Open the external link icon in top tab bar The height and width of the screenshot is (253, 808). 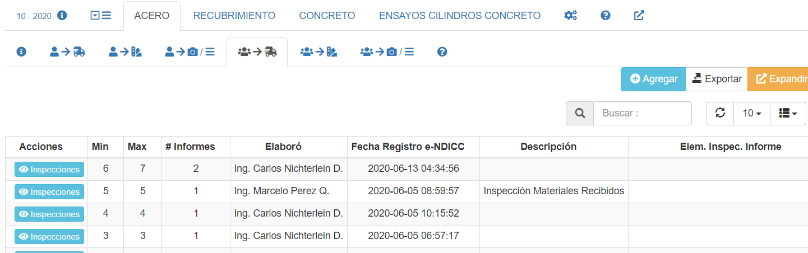pos(639,16)
